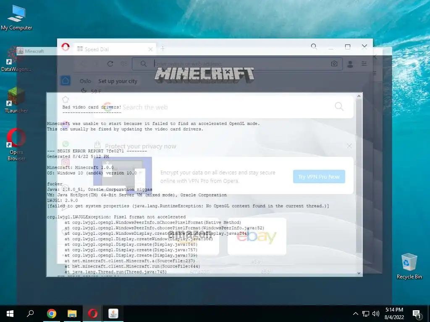Open the Amazon speed dial tile
This screenshot has height=322, width=430.
tap(190, 236)
